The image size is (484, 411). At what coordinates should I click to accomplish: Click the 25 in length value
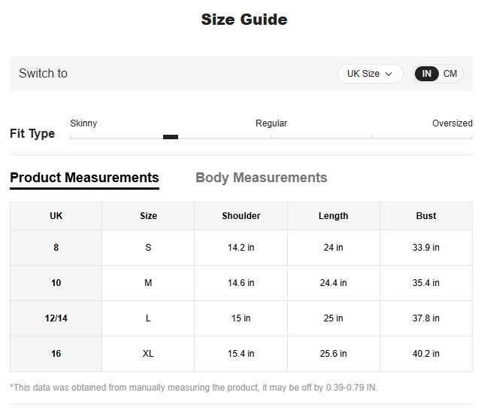pos(333,318)
